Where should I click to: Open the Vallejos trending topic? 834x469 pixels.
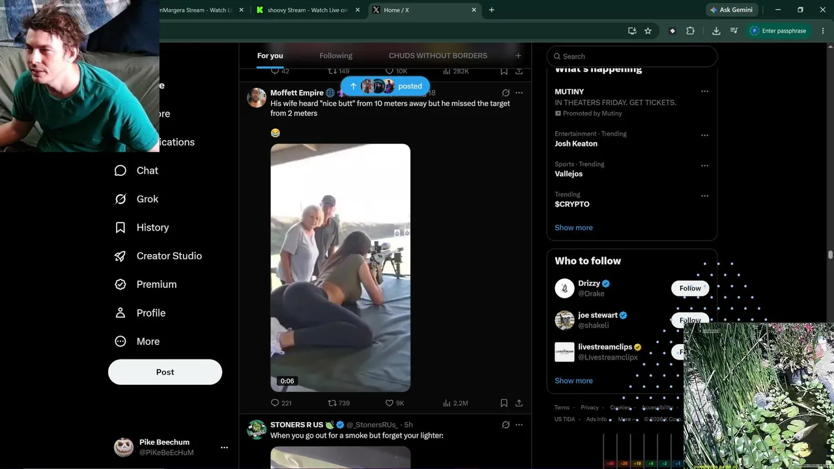pos(569,174)
